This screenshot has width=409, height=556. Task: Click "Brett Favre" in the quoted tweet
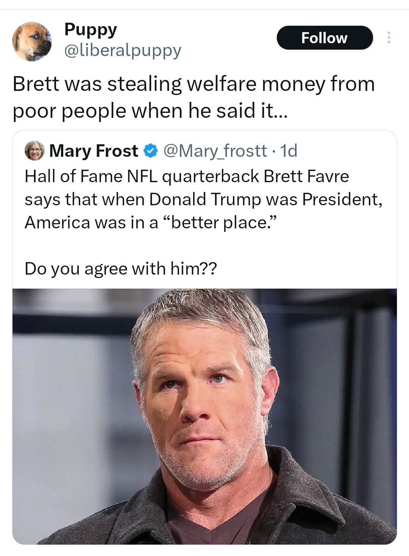coord(306,176)
